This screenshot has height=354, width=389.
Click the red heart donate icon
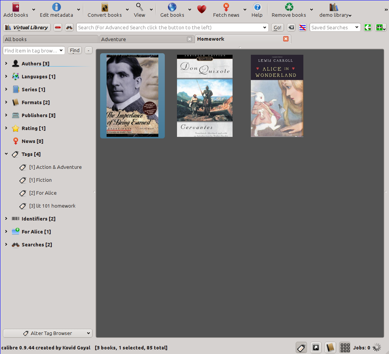[x=202, y=10]
